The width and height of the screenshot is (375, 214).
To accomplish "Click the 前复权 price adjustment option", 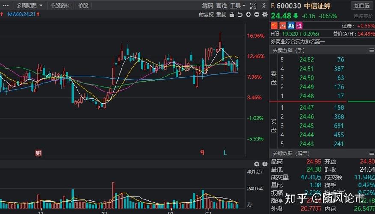I will (x=206, y=15).
